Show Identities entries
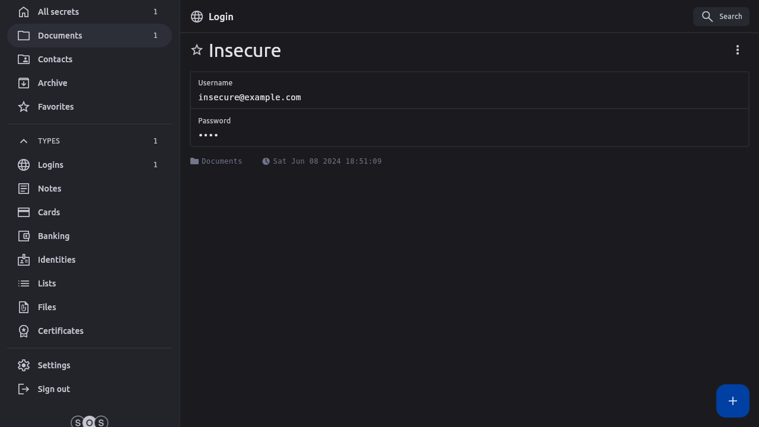 tap(56, 260)
